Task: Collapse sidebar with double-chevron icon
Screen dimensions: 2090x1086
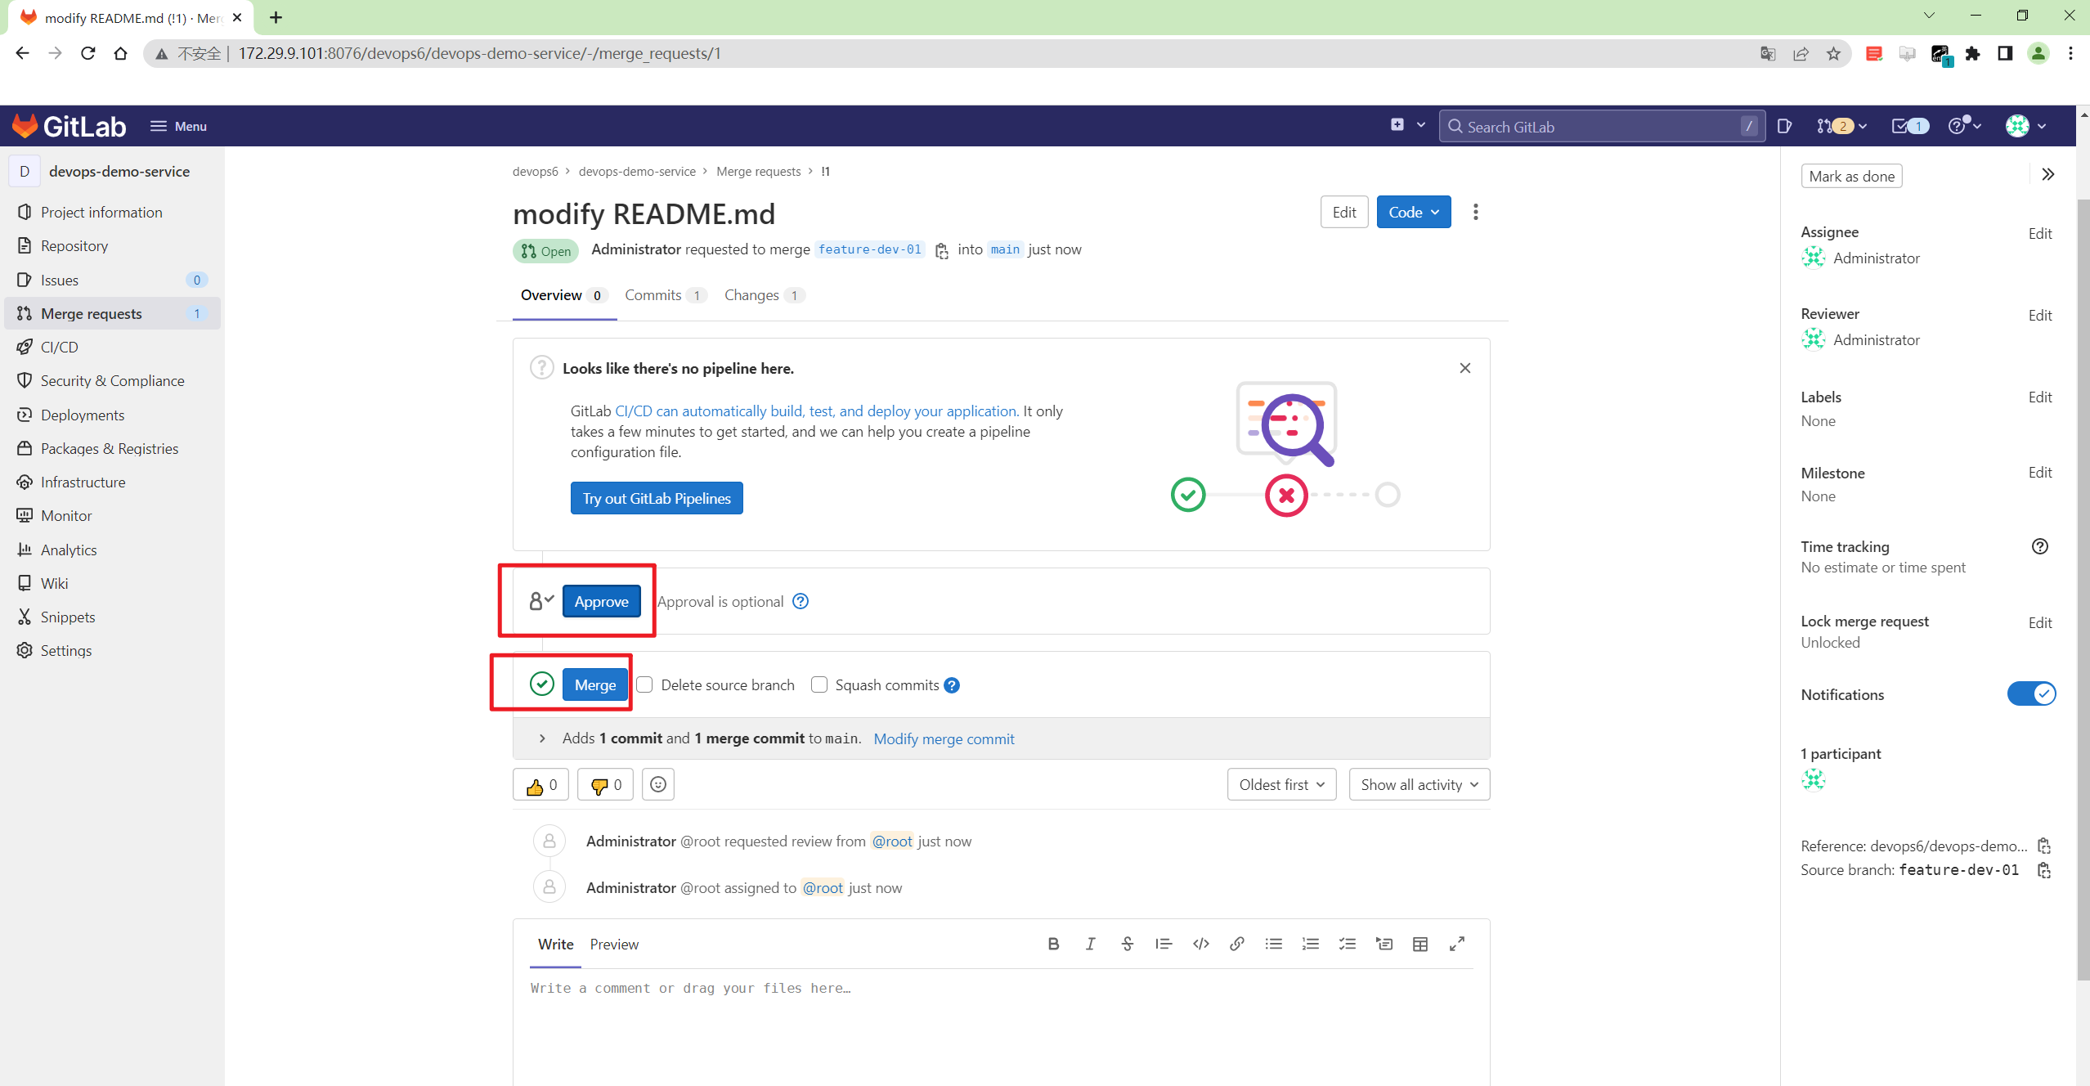Action: (2047, 174)
